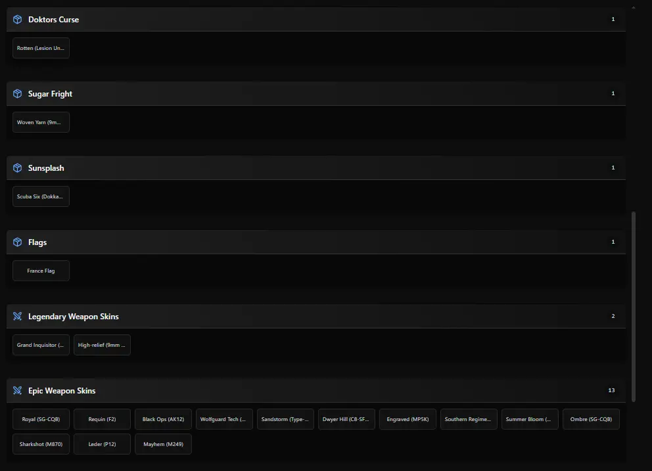Viewport: 652px width, 471px height.
Task: Click the crossed-swords icon for Epic Weapon Skins
Action: 18,391
